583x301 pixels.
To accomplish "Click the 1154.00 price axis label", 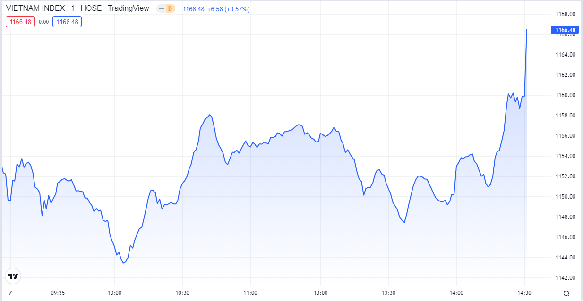I will (x=566, y=156).
